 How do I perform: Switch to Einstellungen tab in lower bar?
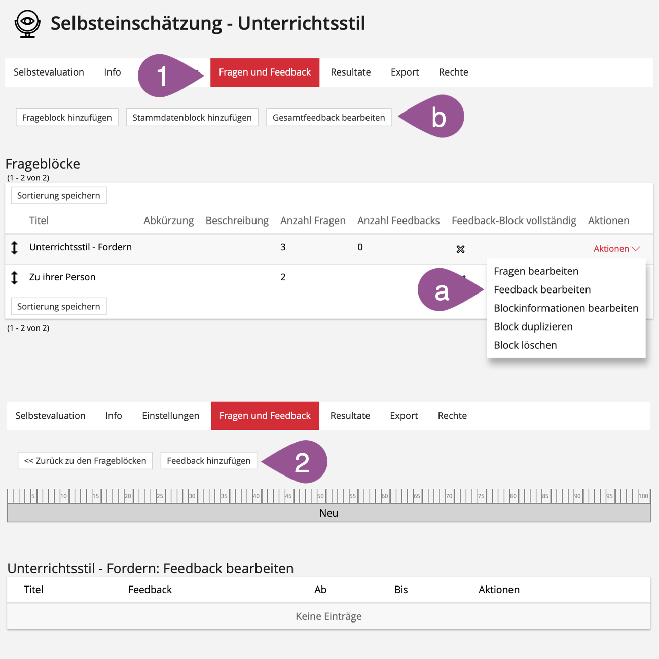click(170, 416)
